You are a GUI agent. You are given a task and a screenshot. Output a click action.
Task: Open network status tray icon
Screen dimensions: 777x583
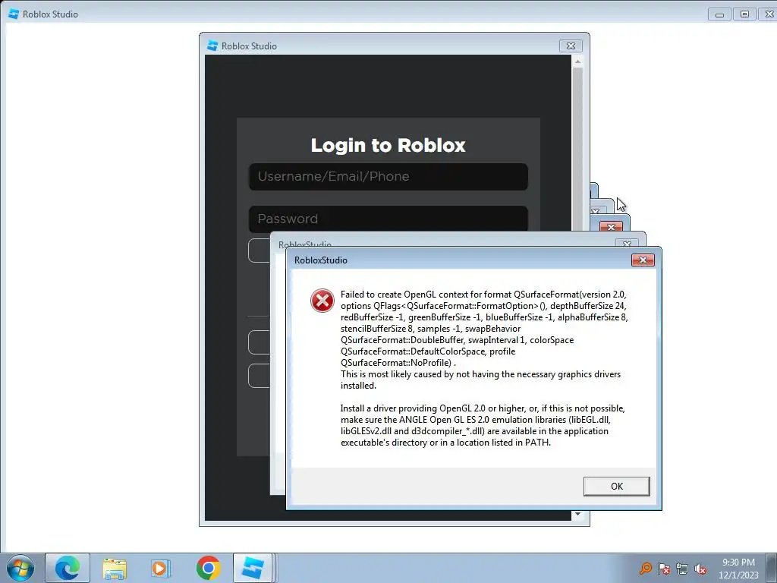[x=682, y=569]
